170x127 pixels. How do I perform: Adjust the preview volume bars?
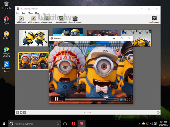coord(123,99)
